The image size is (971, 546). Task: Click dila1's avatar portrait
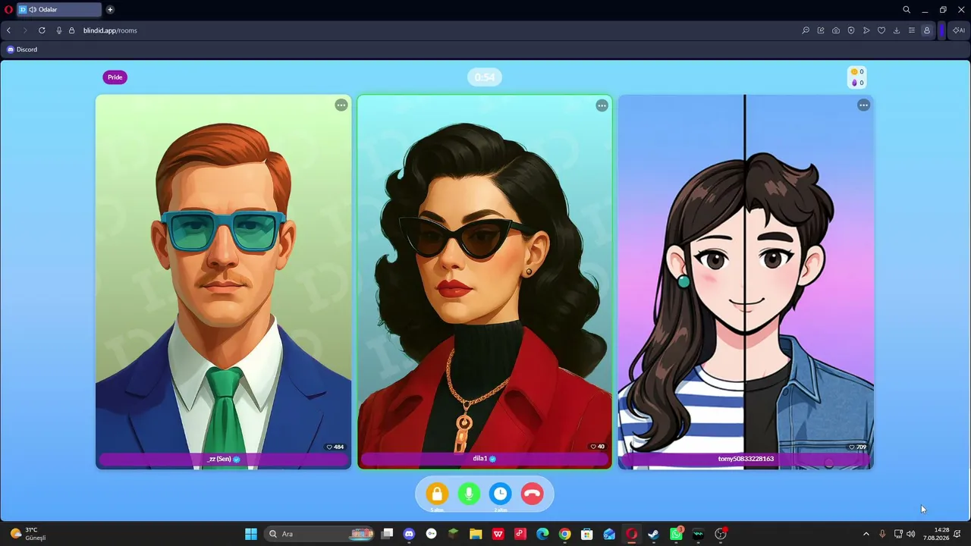point(485,281)
